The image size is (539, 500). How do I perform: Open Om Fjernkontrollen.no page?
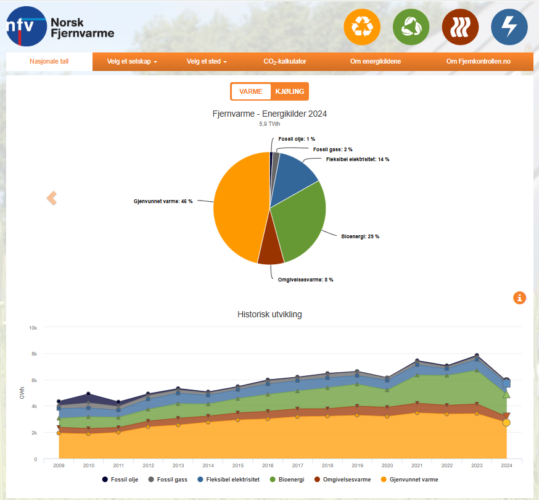coord(487,62)
